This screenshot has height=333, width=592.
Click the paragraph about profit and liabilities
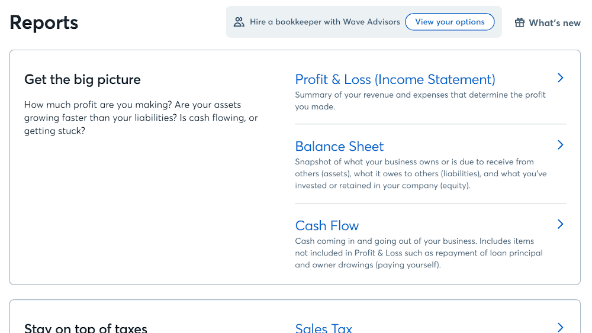(141, 118)
